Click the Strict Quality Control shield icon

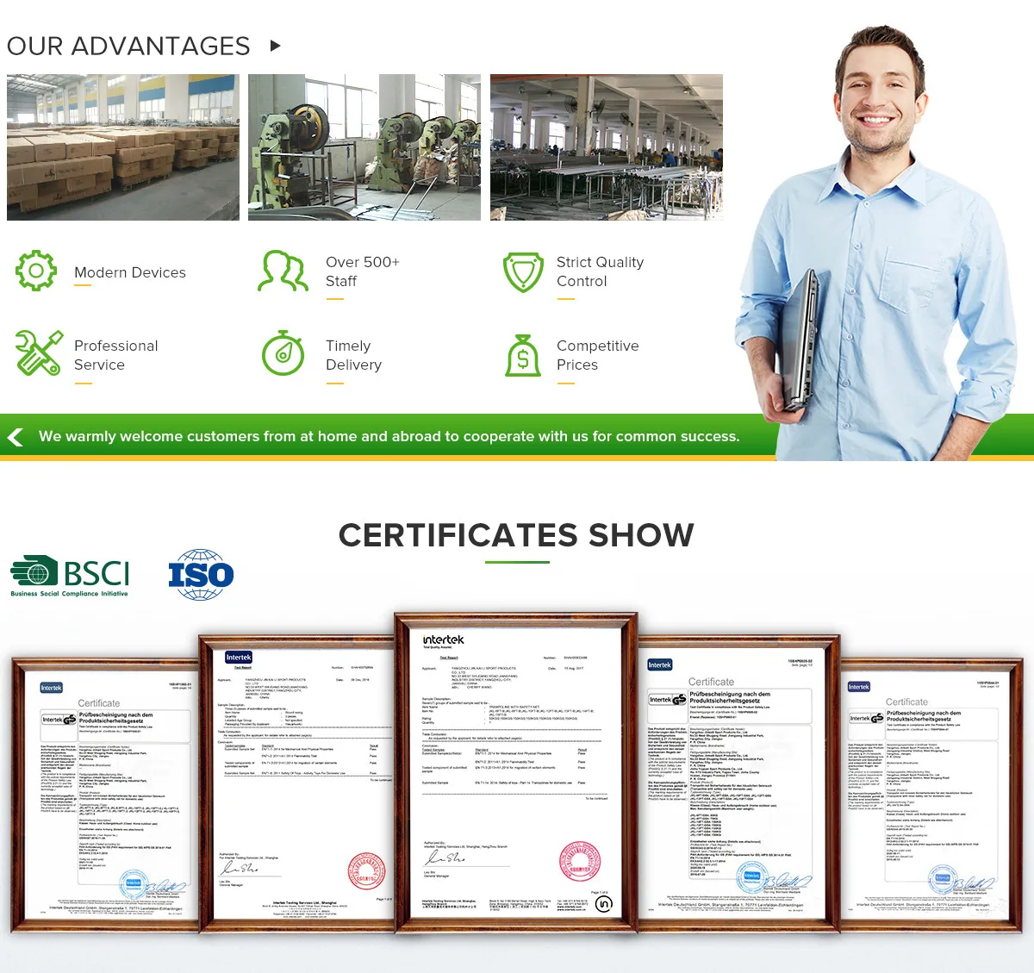tap(523, 272)
